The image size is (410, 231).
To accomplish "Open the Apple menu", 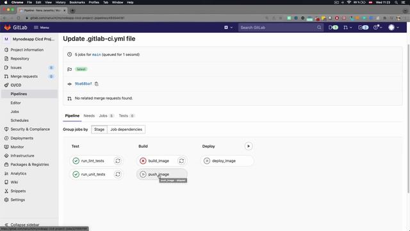I will 6,3.
